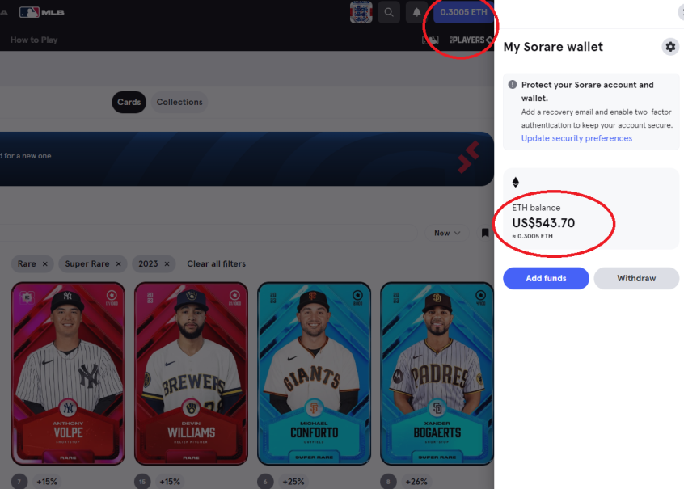Remove the Rare filter chip
Image resolution: width=684 pixels, height=489 pixels.
[44, 264]
